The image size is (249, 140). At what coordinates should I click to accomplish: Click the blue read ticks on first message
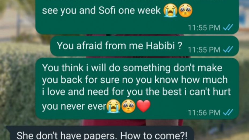pos(228,27)
